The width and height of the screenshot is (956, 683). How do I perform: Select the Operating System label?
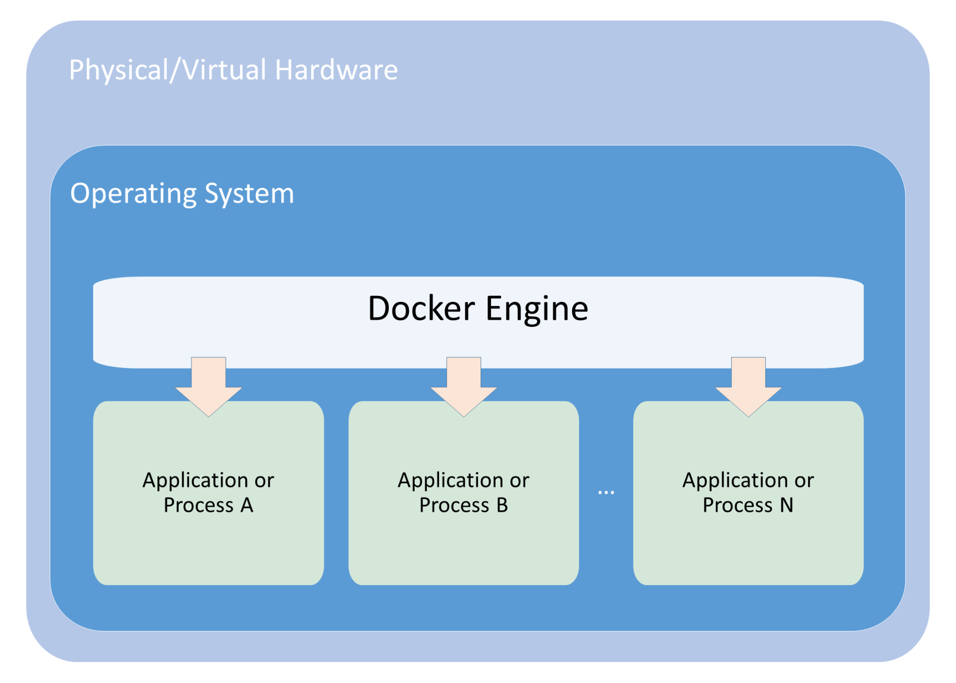[x=182, y=194]
